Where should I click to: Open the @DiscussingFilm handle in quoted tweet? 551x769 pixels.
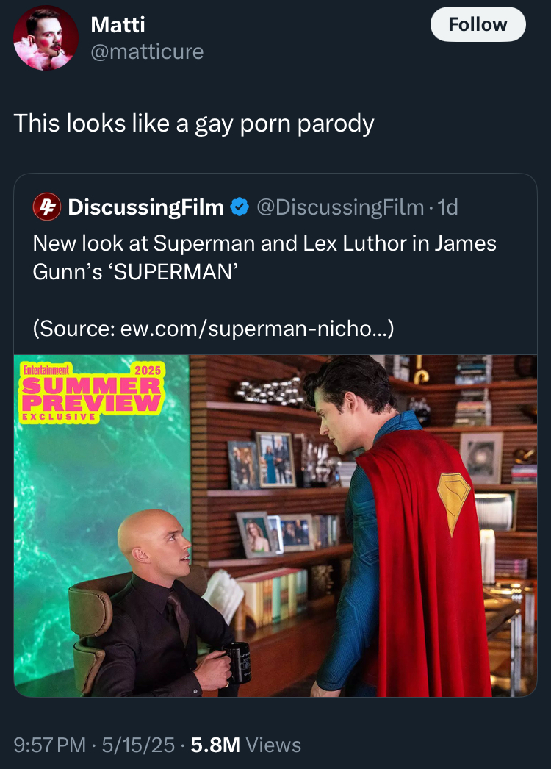(340, 207)
